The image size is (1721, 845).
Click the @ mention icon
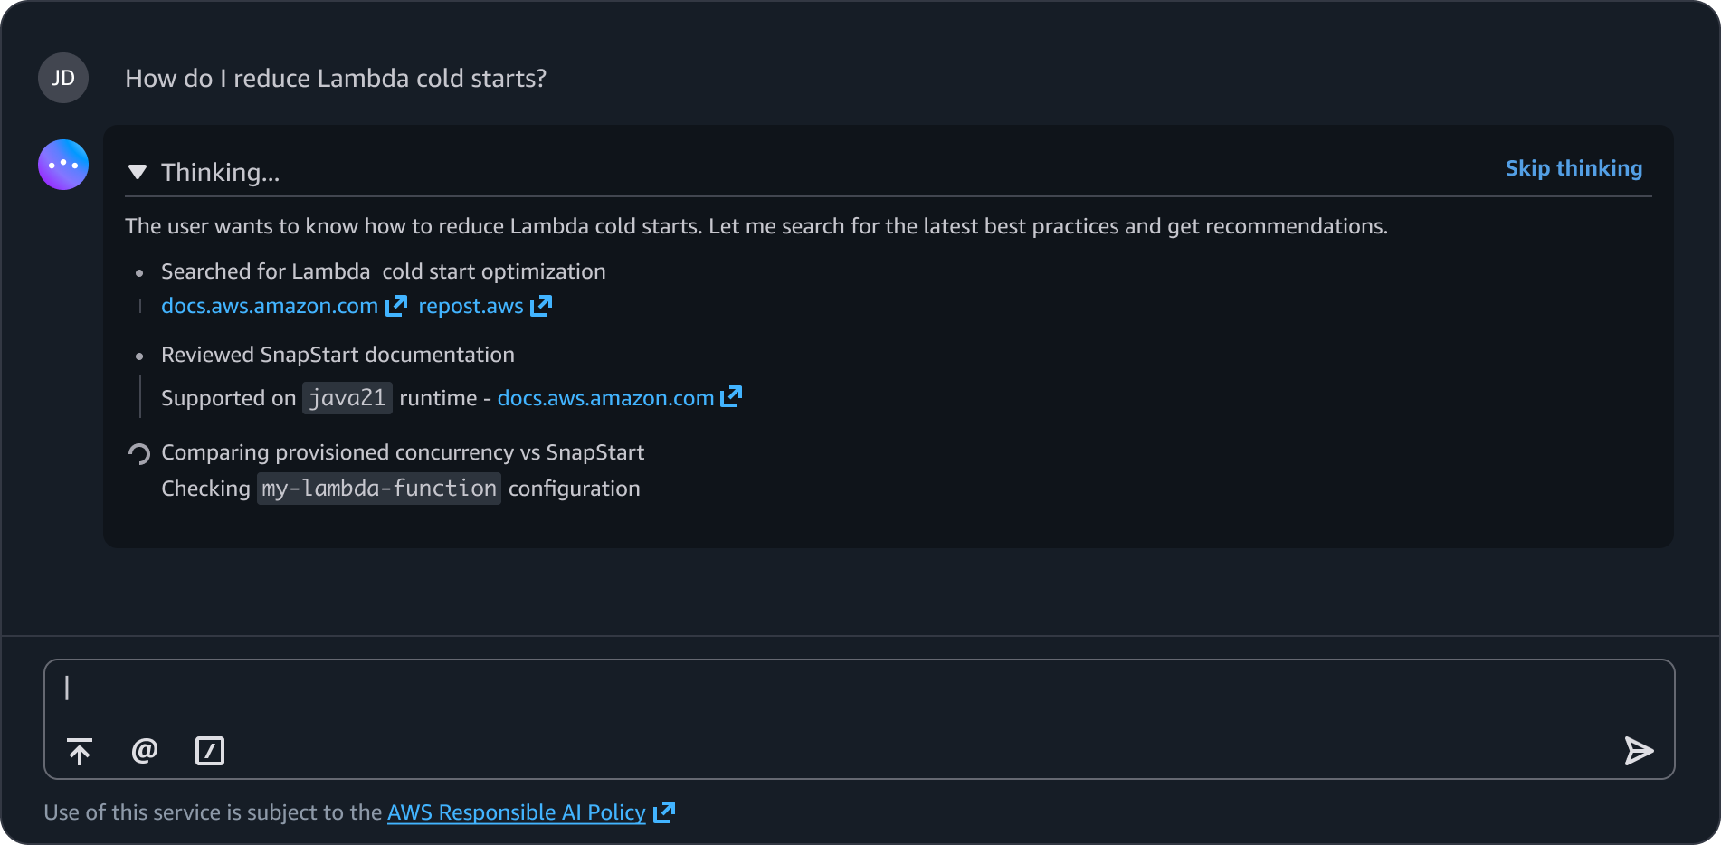pyautogui.click(x=145, y=751)
